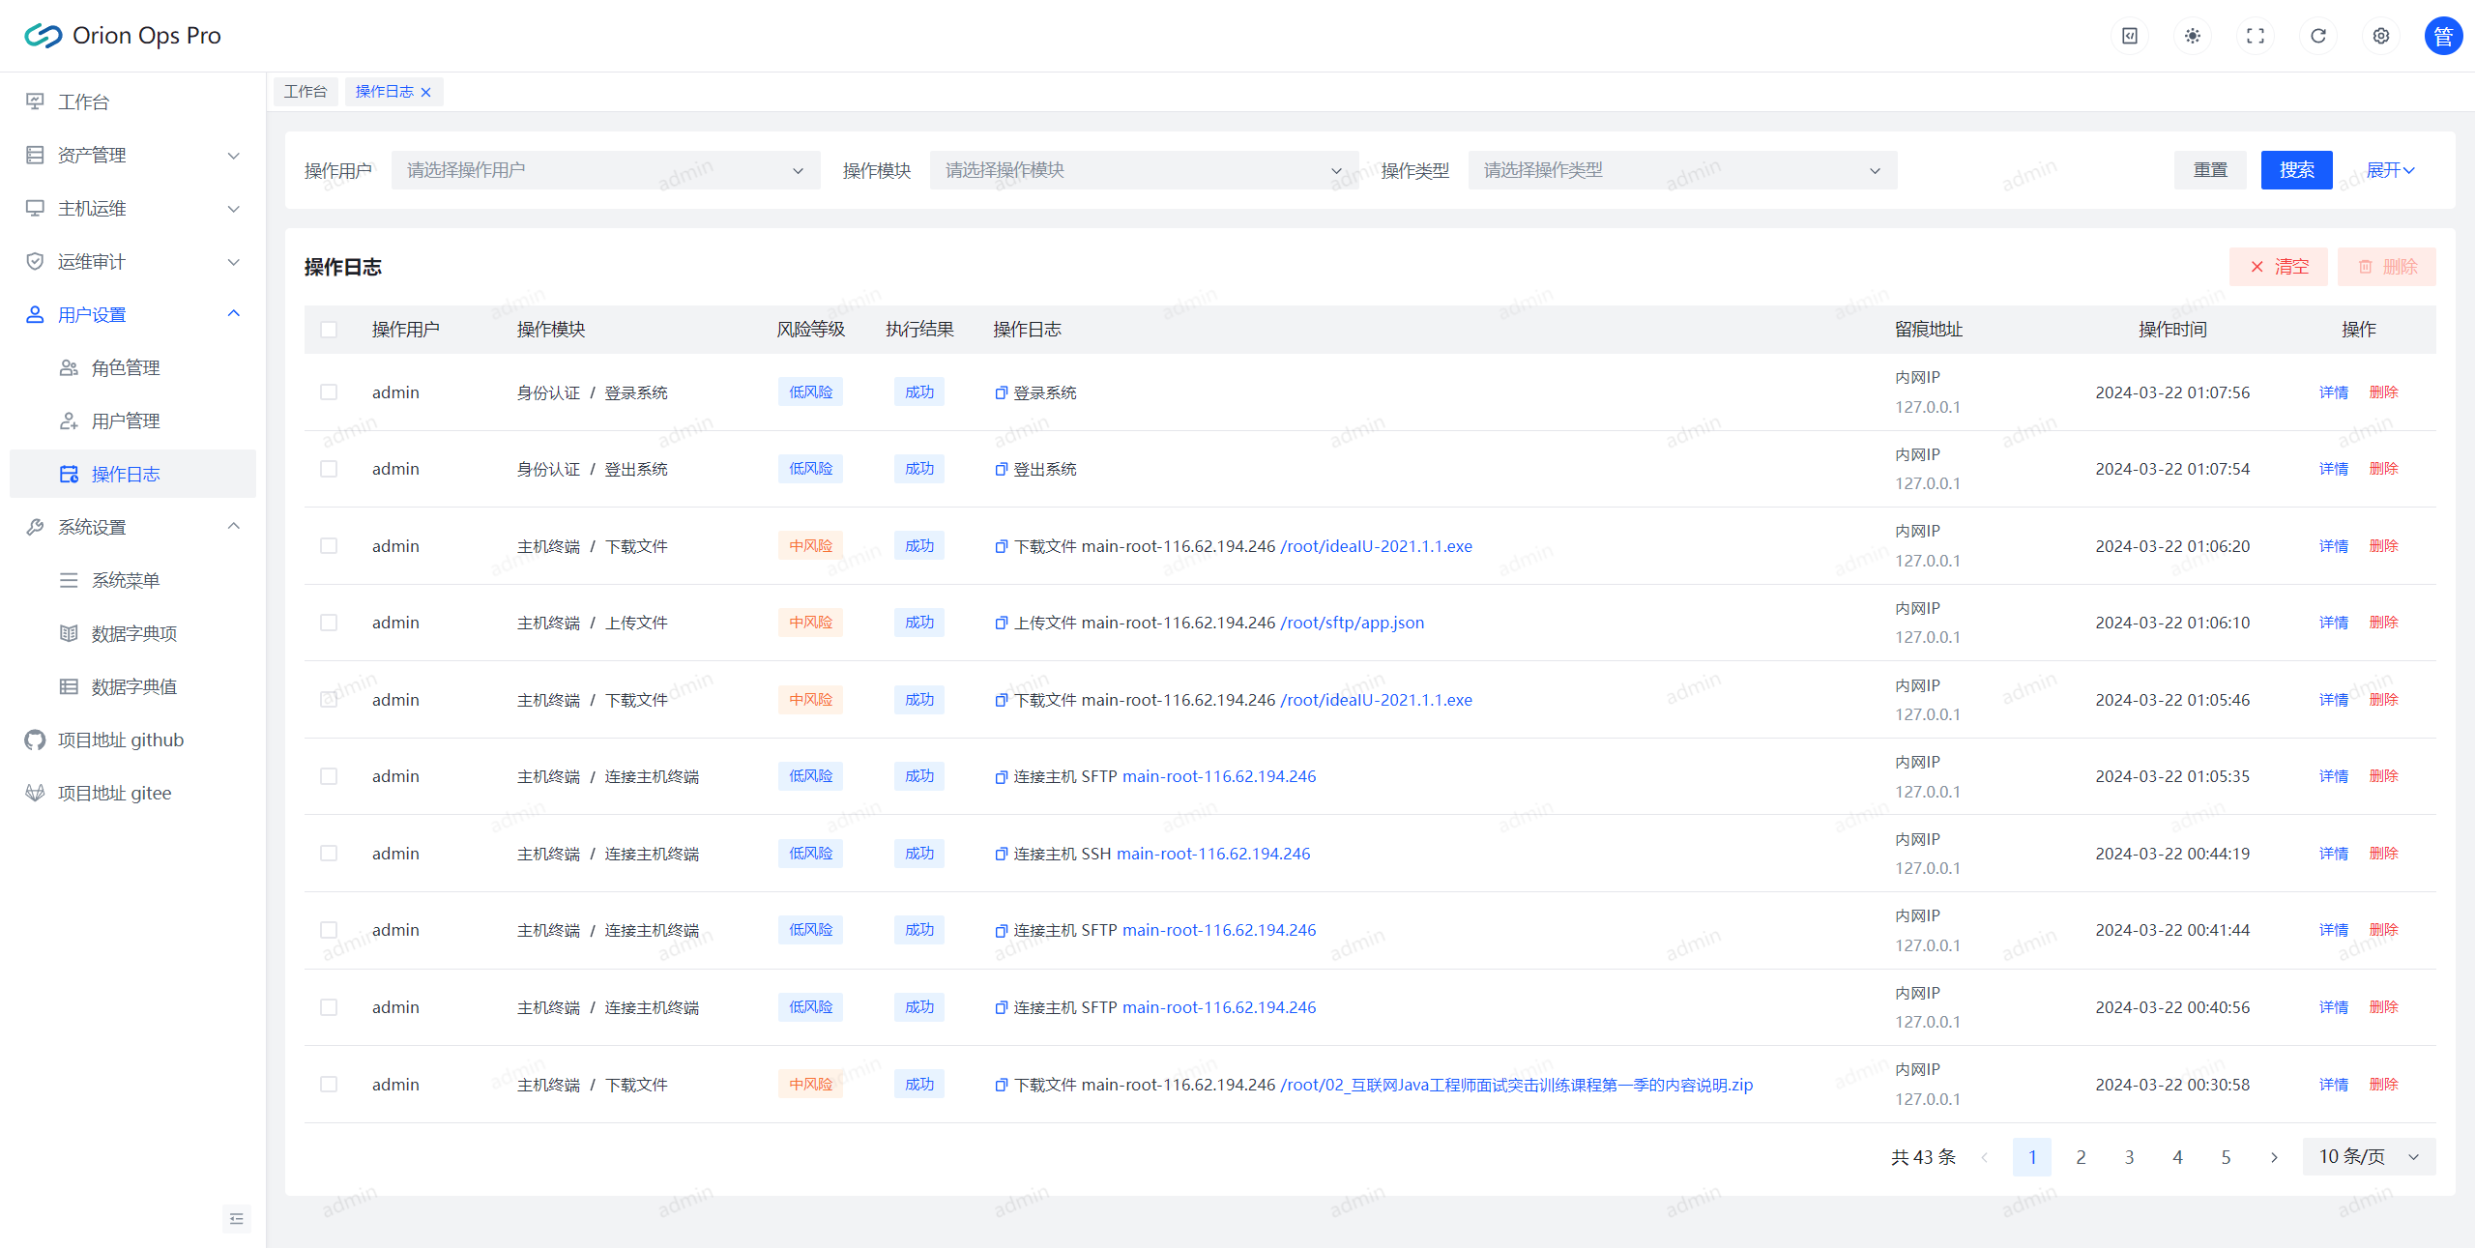Screen dimensions: 2475x1248
Task: Check the select-all header checkbox
Action: click(x=329, y=330)
